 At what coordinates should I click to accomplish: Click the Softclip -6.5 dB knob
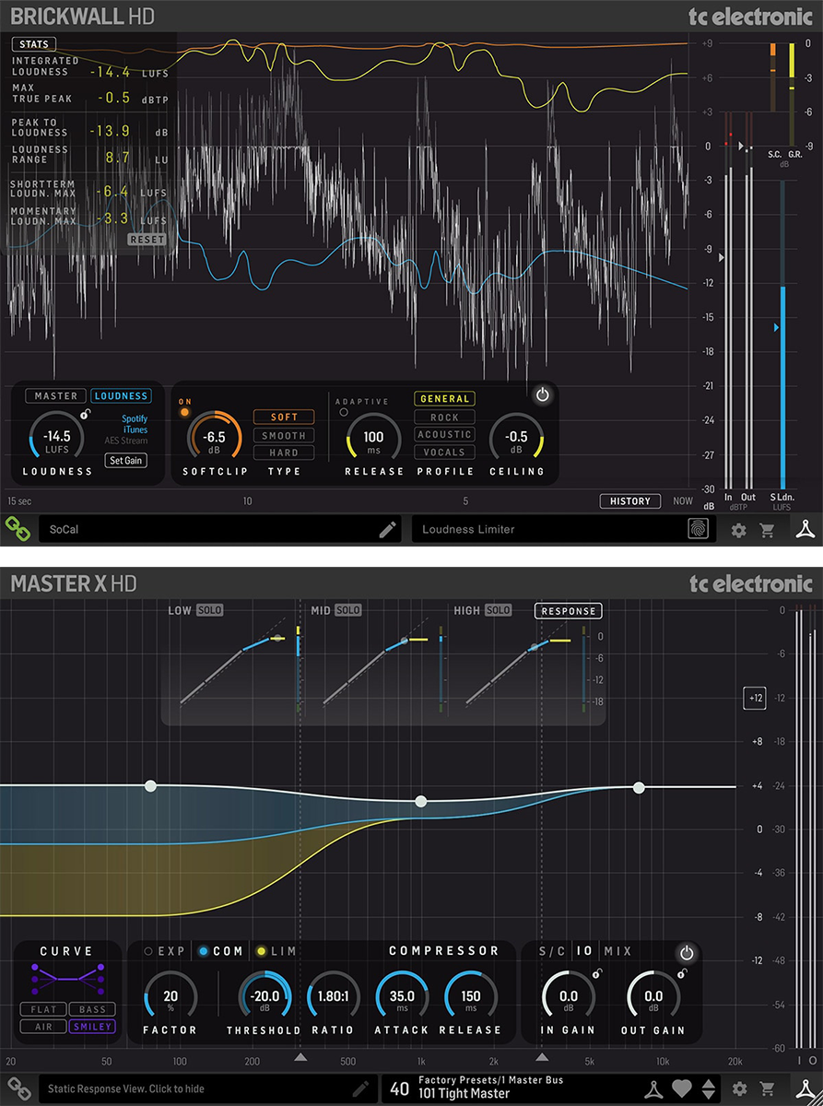(215, 436)
